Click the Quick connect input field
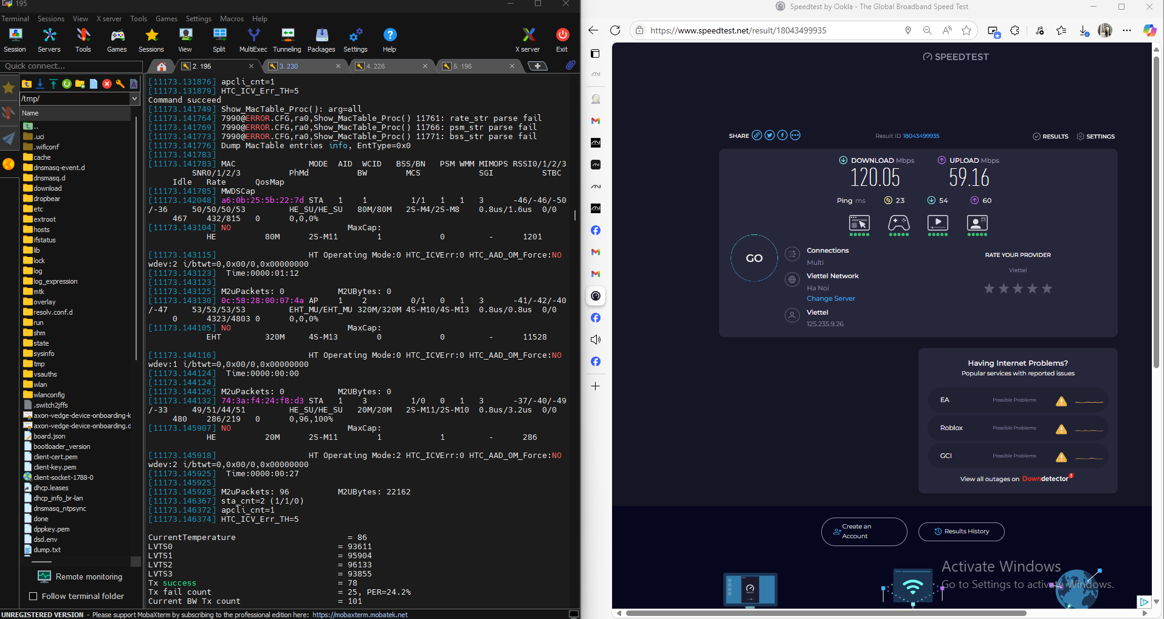Screen dimensions: 1164x619 (72, 66)
